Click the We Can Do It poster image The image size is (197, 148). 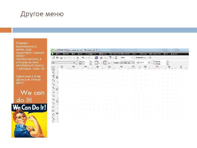(x=29, y=121)
